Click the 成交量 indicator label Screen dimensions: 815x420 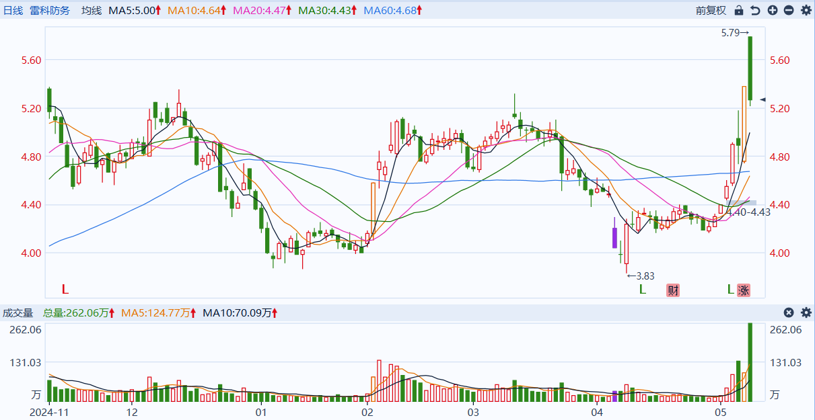tap(18, 312)
